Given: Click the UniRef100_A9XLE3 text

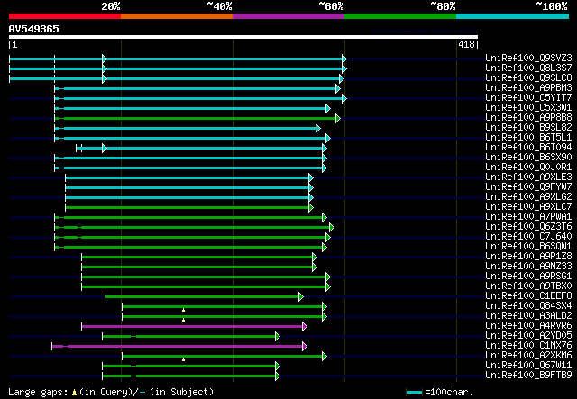Looking at the screenshot, I should pyautogui.click(x=528, y=177).
